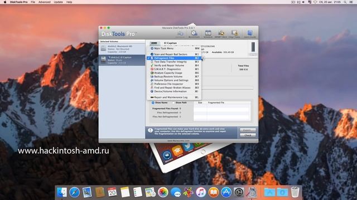Click the task popup stepper arrows
This screenshot has width=357, height=200.
click(x=203, y=58)
